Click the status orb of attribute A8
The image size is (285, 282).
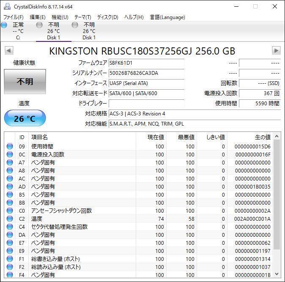[x=10, y=170]
